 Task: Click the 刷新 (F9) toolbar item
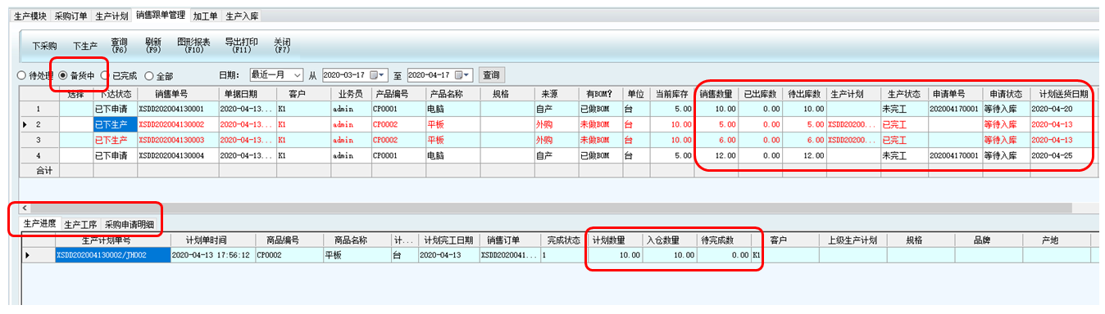(153, 46)
